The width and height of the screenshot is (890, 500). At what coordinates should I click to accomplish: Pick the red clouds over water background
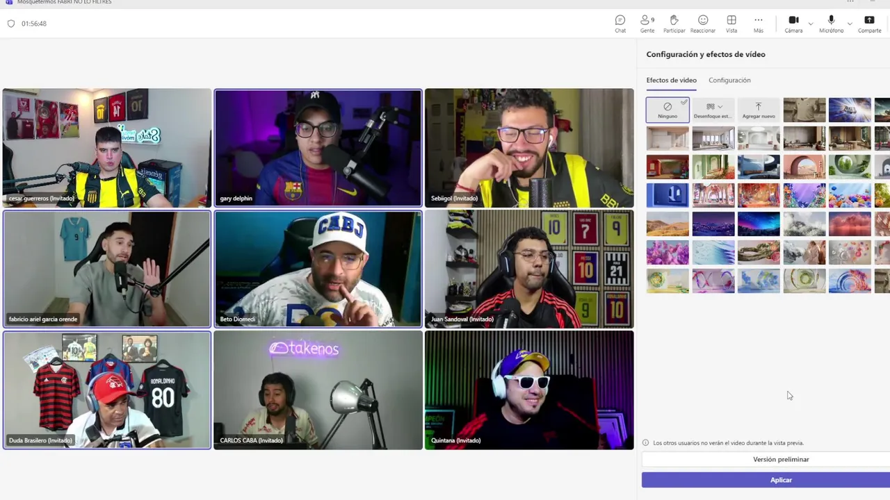pyautogui.click(x=850, y=224)
